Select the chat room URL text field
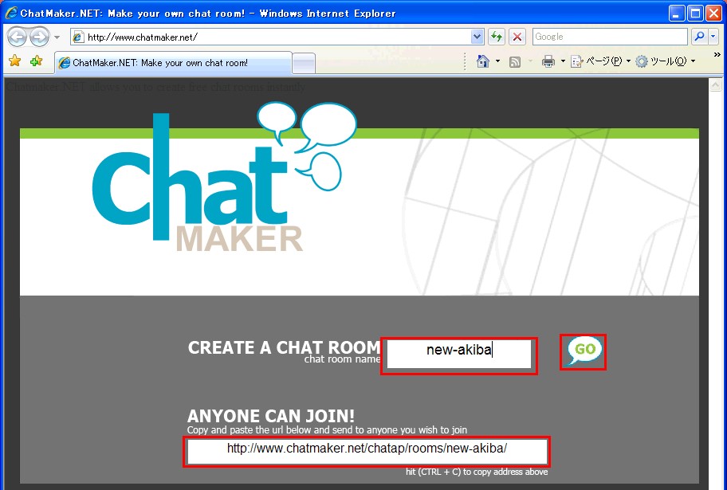The width and height of the screenshot is (727, 490). (367, 451)
